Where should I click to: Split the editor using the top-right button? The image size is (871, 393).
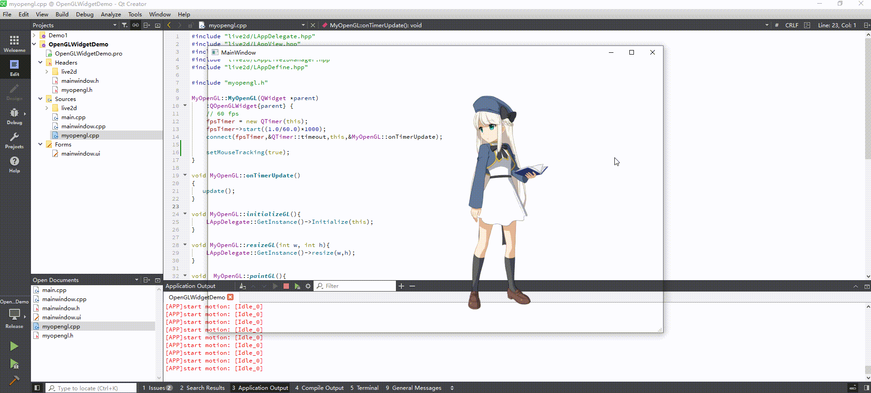[867, 25]
